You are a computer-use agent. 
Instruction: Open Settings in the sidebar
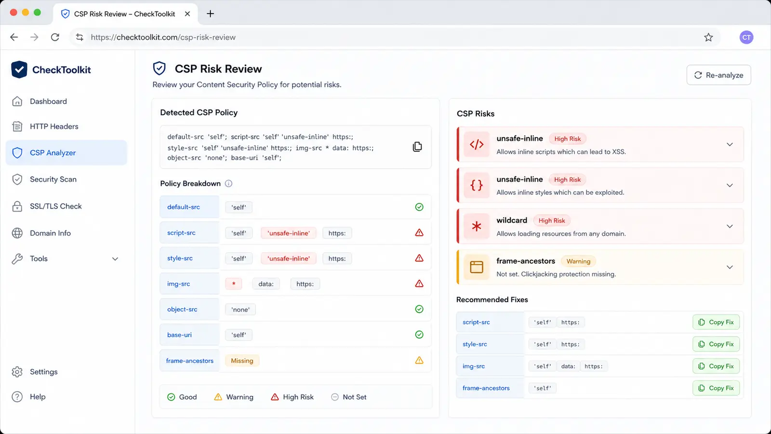(66, 372)
